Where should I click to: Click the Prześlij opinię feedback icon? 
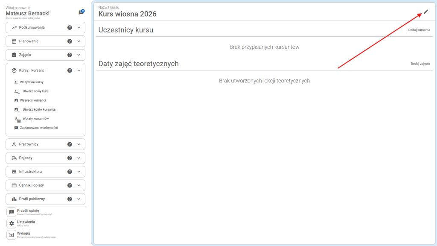pyautogui.click(x=12, y=212)
